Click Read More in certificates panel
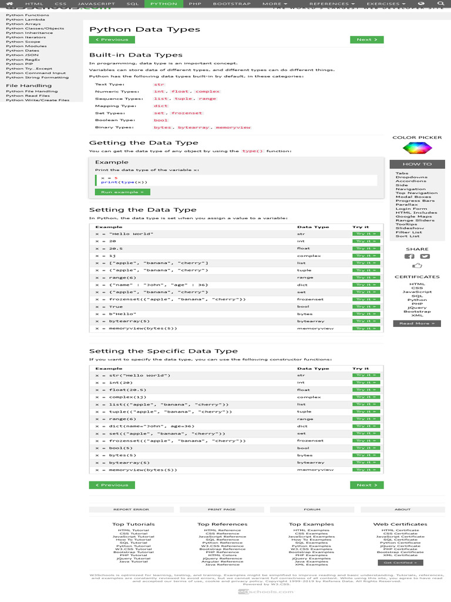The width and height of the screenshot is (451, 602). (x=417, y=323)
